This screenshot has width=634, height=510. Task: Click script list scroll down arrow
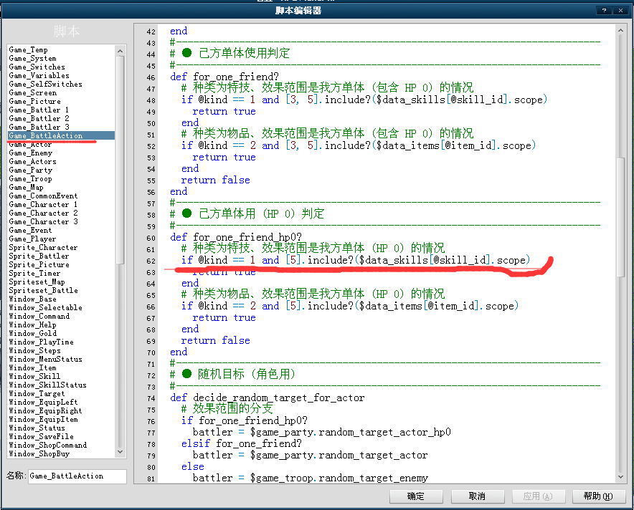[120, 452]
